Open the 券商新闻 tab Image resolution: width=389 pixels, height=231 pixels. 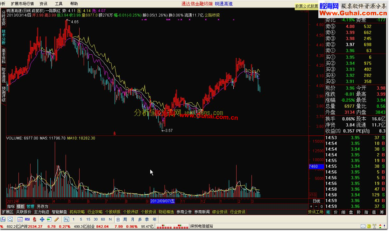click(x=202, y=212)
